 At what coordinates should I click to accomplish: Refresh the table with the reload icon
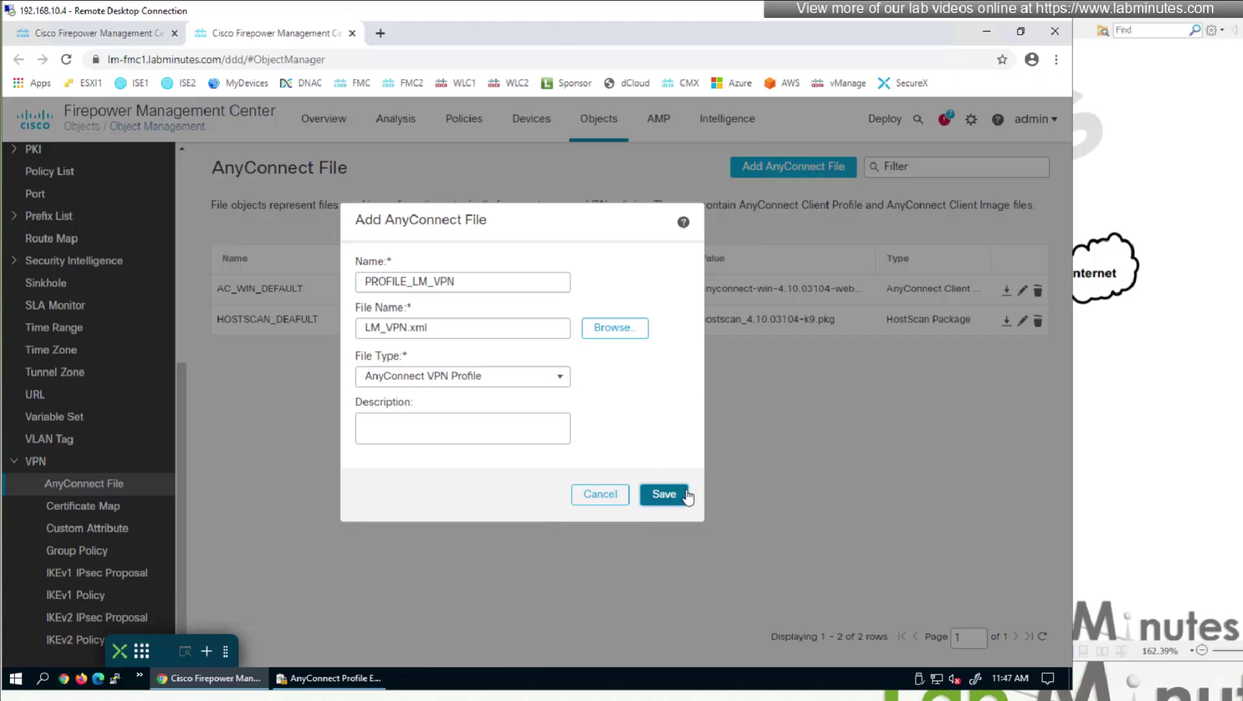tap(1043, 636)
